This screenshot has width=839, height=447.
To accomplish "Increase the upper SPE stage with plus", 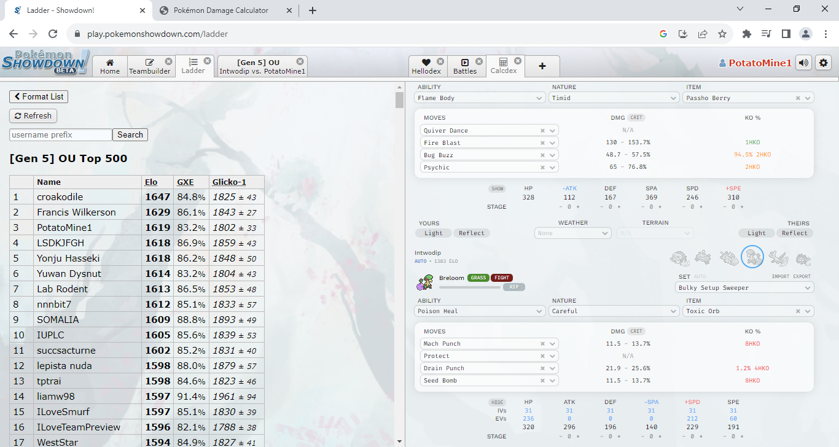I will [x=742, y=207].
